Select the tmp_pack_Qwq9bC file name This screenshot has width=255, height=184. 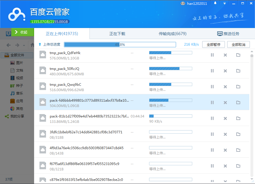coord(65,85)
